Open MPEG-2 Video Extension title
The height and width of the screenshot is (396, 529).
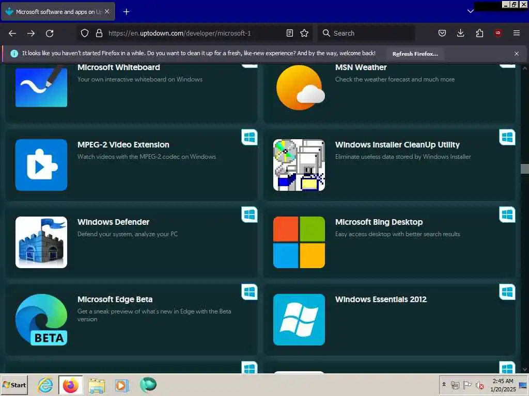tap(123, 145)
